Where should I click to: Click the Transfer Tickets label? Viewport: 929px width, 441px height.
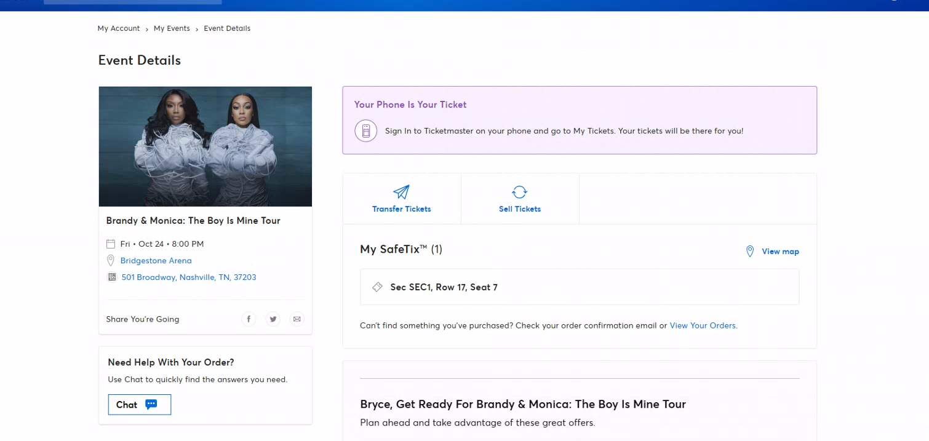[x=402, y=209]
